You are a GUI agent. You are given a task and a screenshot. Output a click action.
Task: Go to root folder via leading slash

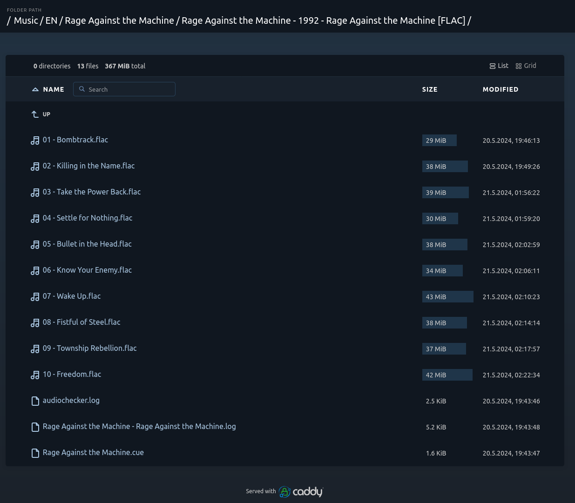point(9,20)
